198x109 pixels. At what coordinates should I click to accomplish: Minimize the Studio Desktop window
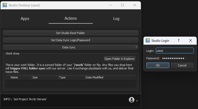[111, 5]
